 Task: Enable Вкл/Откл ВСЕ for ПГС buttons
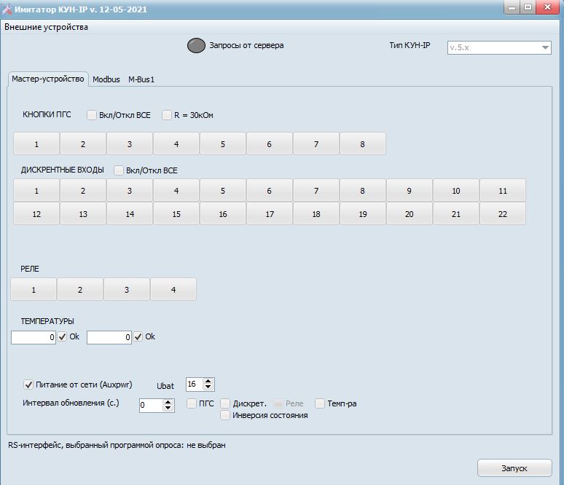pos(92,115)
